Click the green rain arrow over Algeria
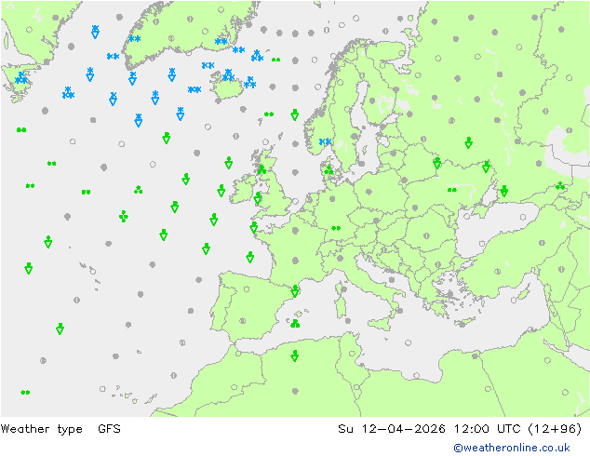 [x=295, y=355]
